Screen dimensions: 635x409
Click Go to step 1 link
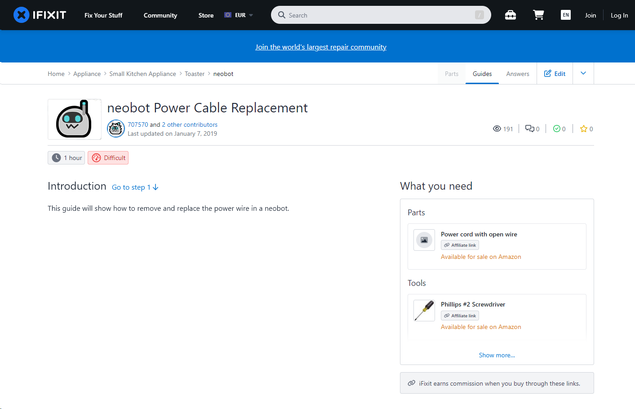(x=135, y=187)
